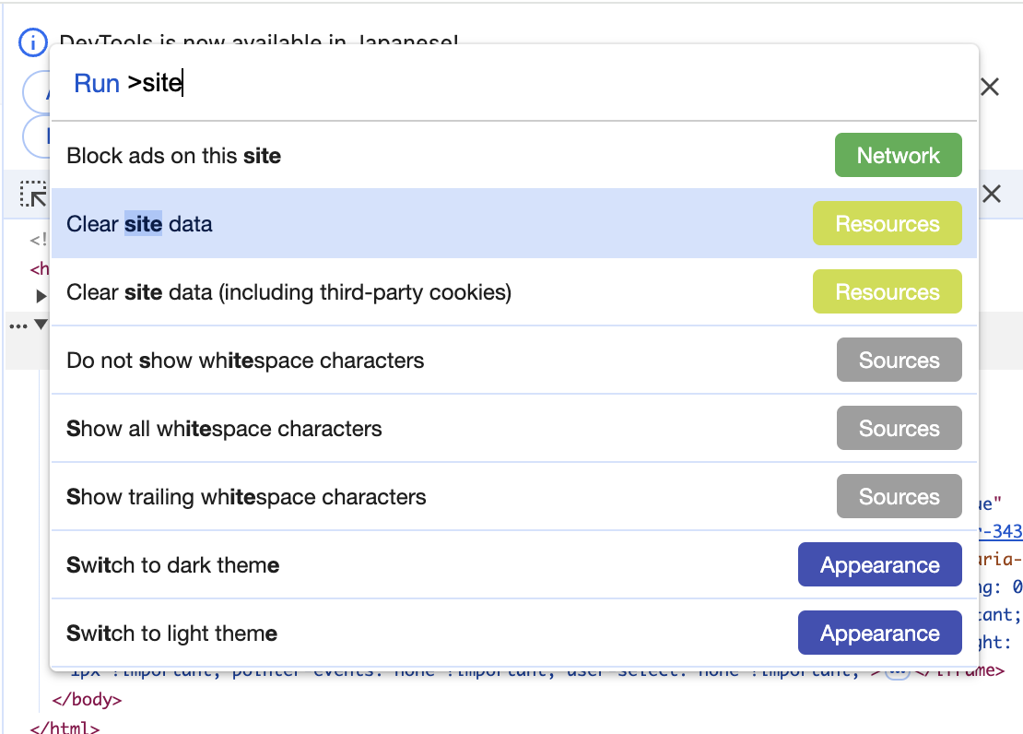The width and height of the screenshot is (1023, 734).
Task: Click the blue info circle icon
Action: tap(32, 42)
